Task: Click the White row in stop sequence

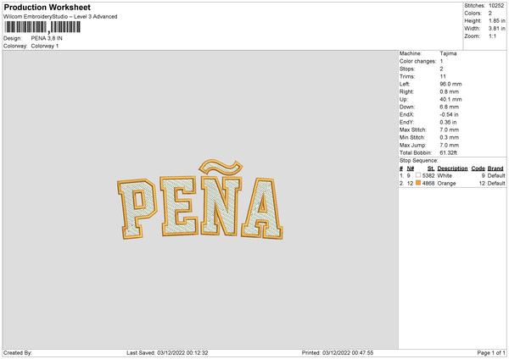Action: 452,175
